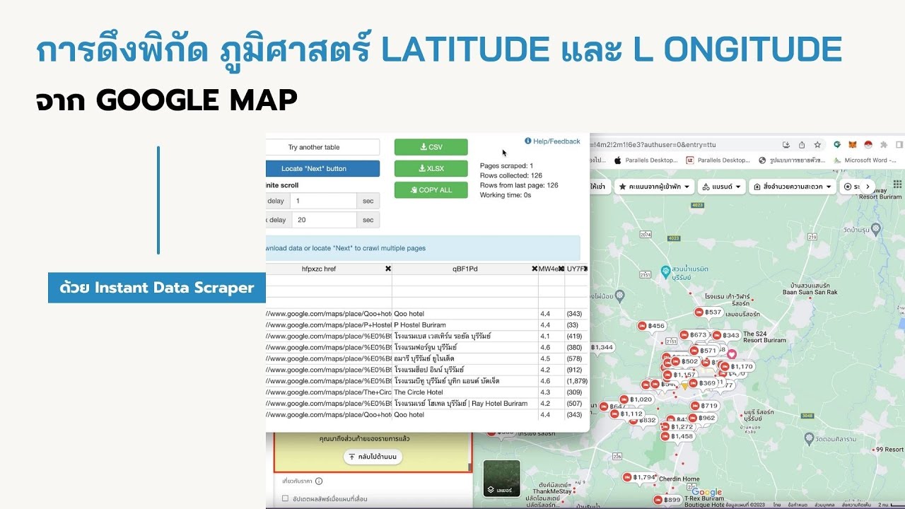Select the ฿343 hotel marker

click(x=726, y=335)
